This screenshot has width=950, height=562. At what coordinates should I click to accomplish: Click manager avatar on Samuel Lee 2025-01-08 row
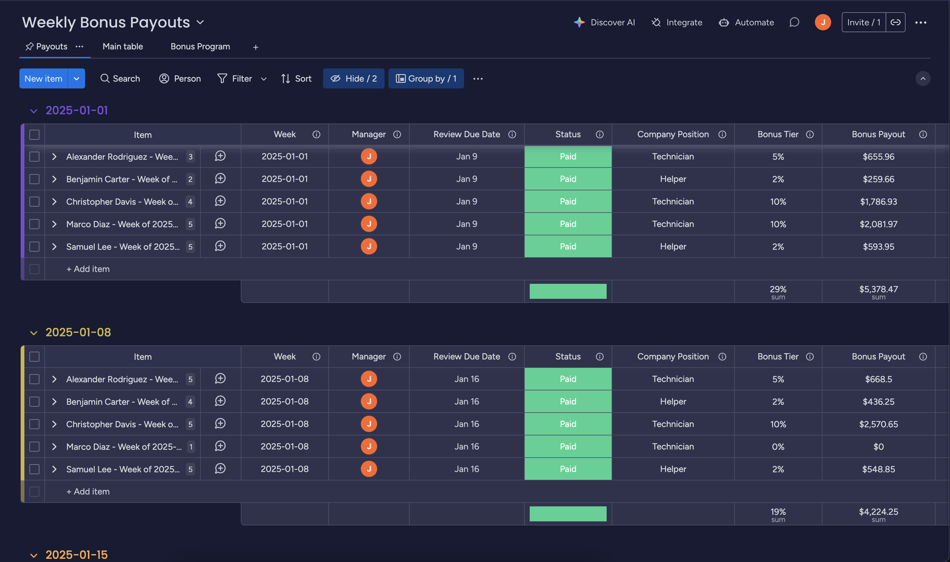point(369,469)
